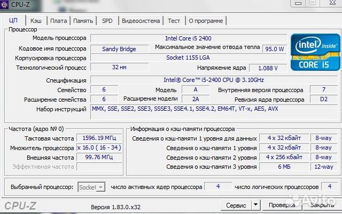This screenshot has height=214, width=342.
Task: Switch to the Память tab
Action: tap(83, 21)
